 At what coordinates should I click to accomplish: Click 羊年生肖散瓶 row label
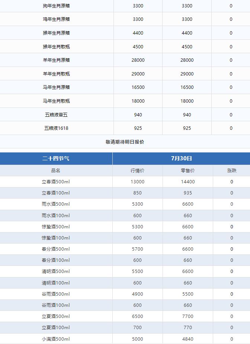pyautogui.click(x=57, y=74)
